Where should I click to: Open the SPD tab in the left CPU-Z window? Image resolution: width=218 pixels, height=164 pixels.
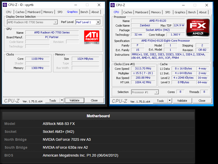point(60,12)
